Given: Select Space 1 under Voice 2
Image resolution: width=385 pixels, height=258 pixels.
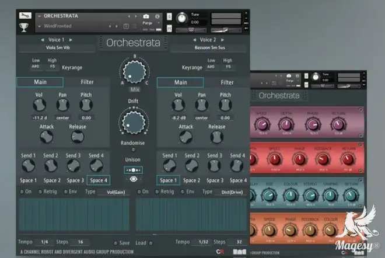Looking at the screenshot, I should tap(168, 180).
